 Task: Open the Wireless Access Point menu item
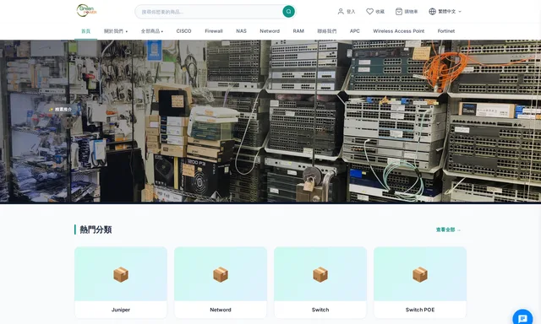[398, 31]
